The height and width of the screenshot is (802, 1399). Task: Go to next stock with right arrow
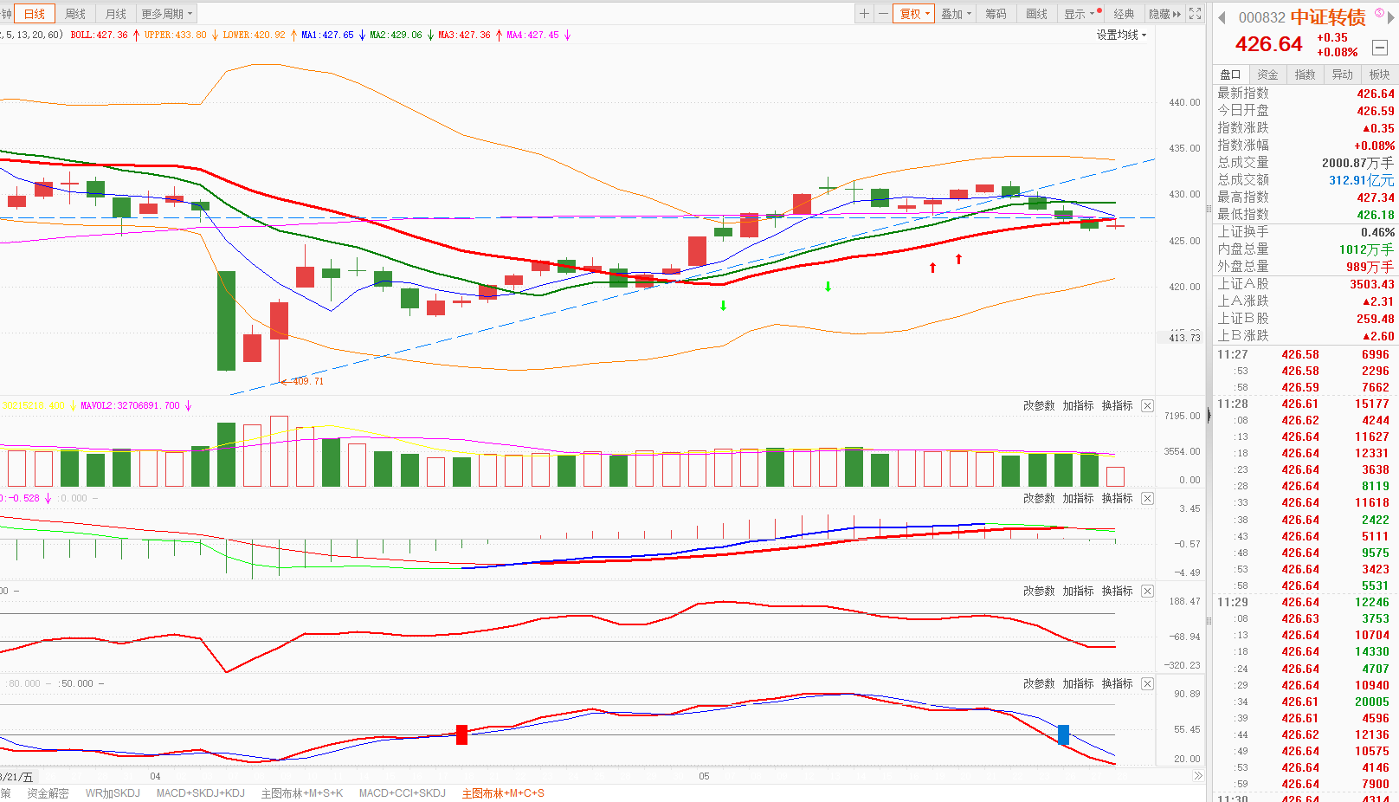click(x=1391, y=18)
